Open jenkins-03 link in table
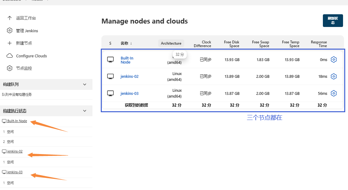 [x=129, y=93]
